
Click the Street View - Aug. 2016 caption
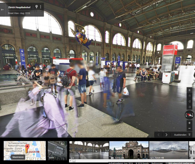(19, 13)
